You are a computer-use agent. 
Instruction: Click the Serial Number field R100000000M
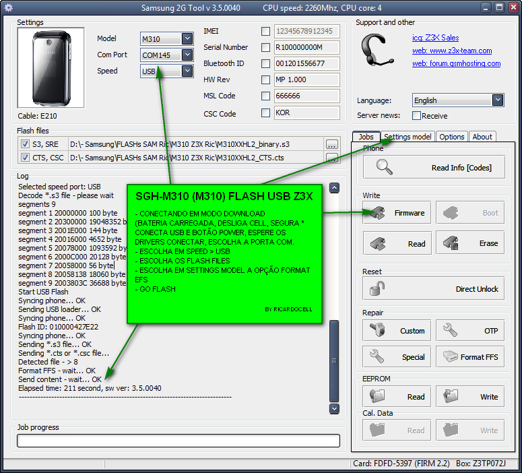307,47
